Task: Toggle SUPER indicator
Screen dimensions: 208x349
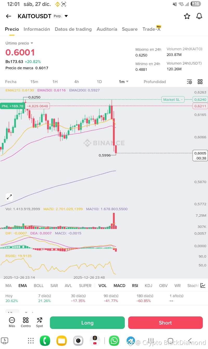Action: (85, 286)
